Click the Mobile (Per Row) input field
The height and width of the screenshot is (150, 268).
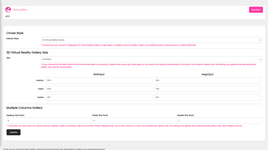220,121
